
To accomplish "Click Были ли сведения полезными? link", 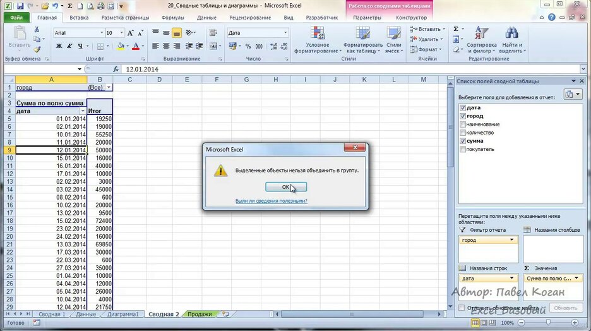I will tap(272, 201).
